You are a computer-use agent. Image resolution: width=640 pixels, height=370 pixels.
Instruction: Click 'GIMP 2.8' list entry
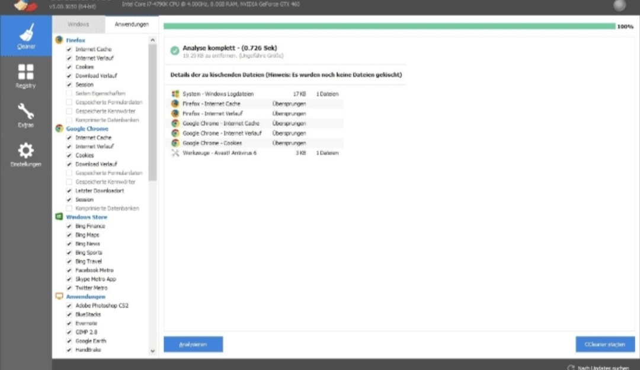tap(86, 332)
